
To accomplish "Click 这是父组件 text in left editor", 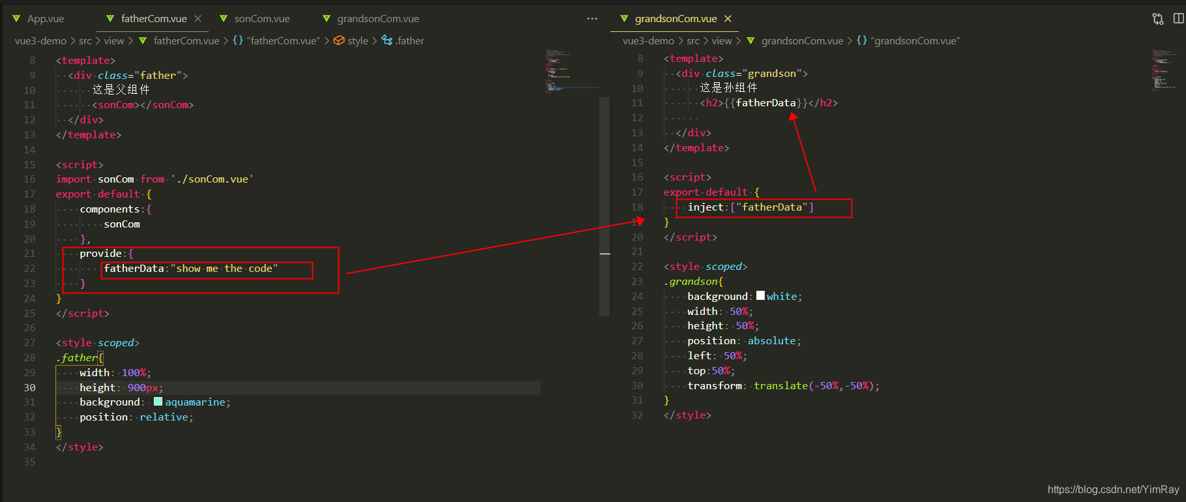I will (121, 89).
